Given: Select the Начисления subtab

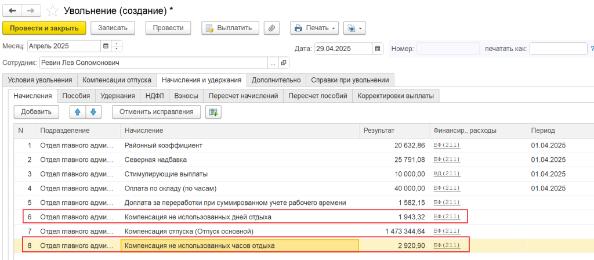Looking at the screenshot, I should [x=32, y=96].
